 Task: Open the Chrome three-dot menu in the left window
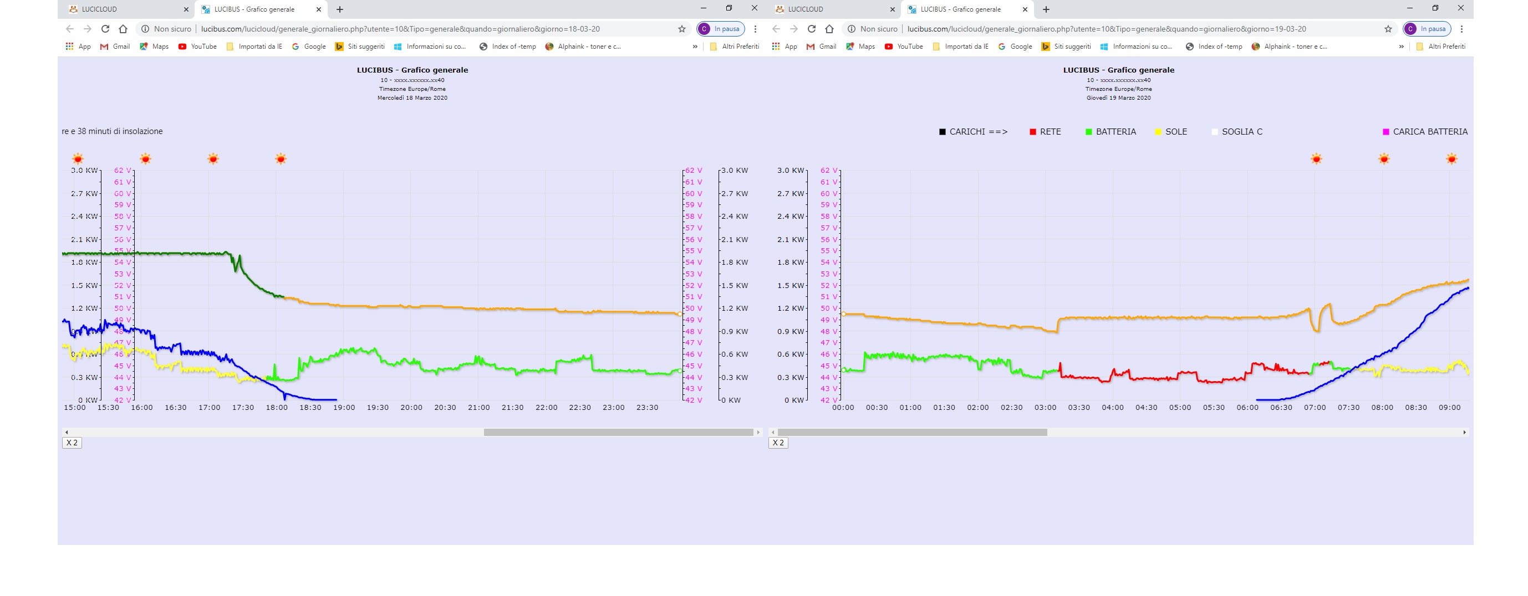coord(755,29)
